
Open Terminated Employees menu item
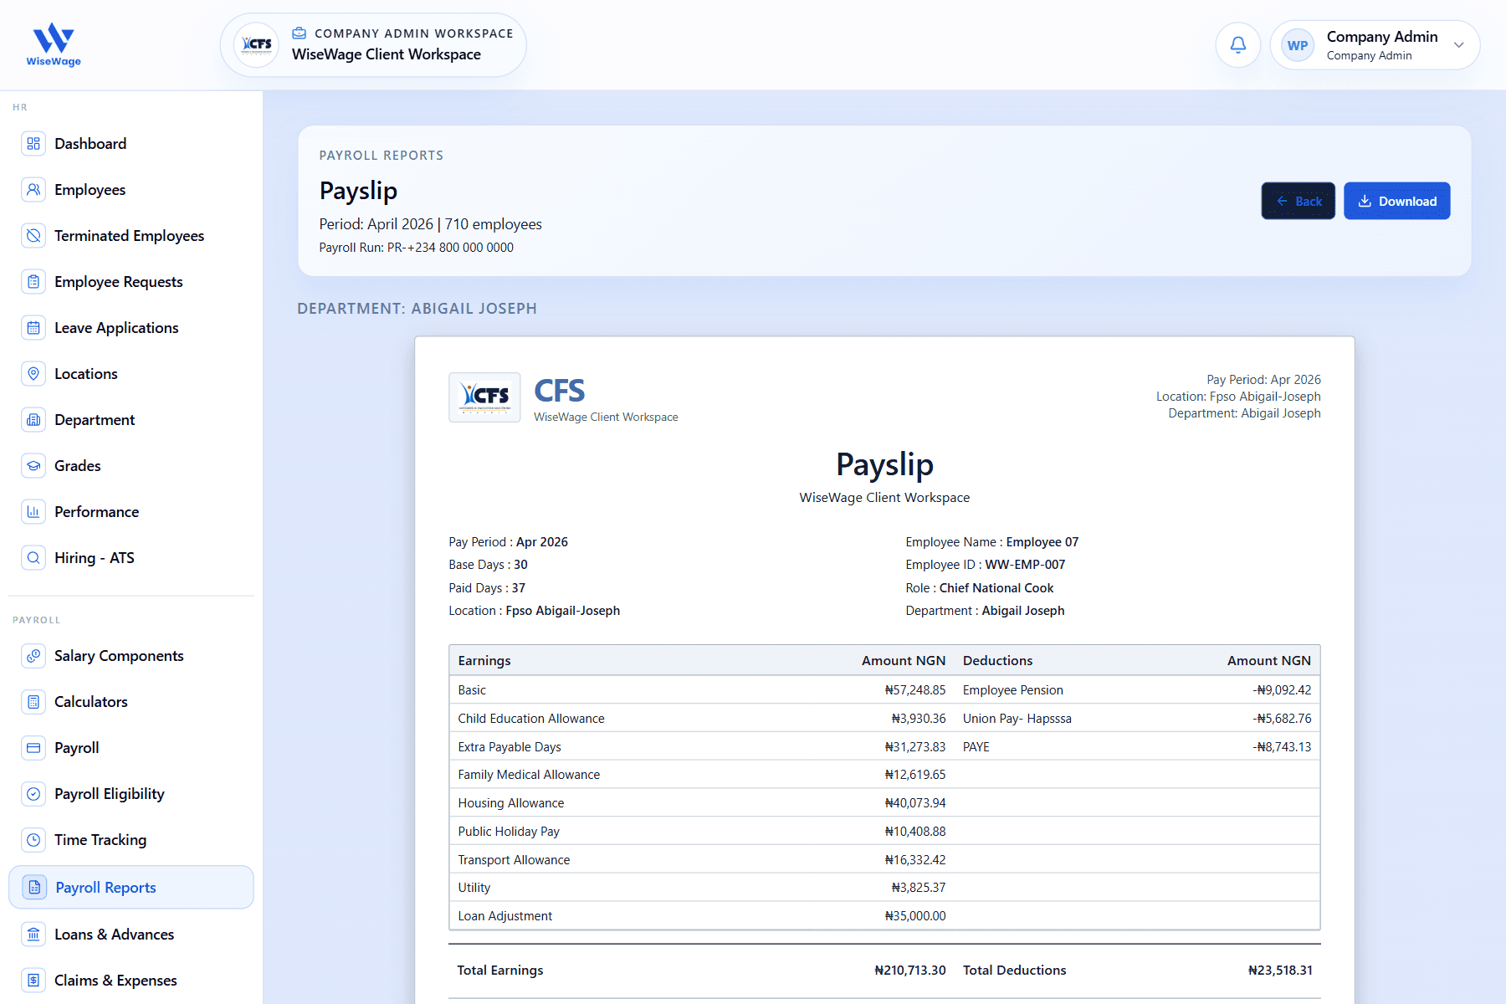coord(131,236)
